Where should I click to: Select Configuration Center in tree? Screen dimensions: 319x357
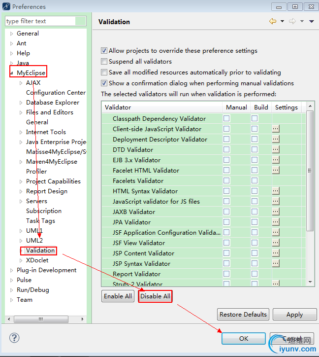tap(56, 93)
